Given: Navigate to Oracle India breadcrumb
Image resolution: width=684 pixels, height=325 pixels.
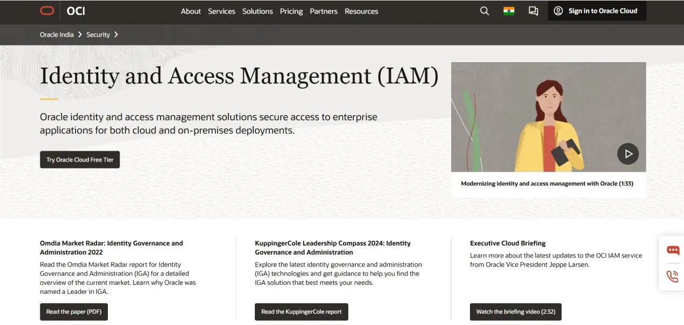Looking at the screenshot, I should tap(57, 34).
